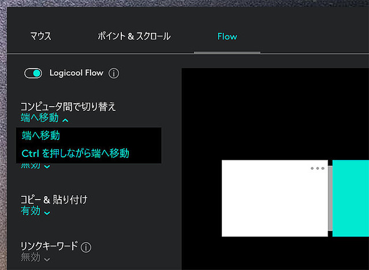The width and height of the screenshot is (369, 270).
Task: Click the コンピュータ間で切り替え label
Action: click(68, 107)
